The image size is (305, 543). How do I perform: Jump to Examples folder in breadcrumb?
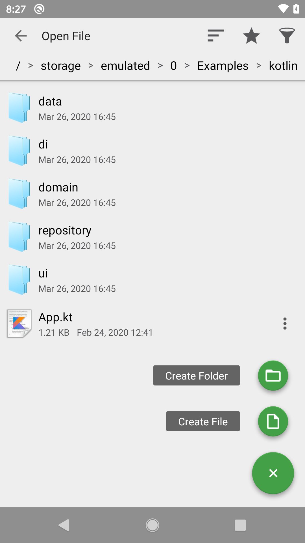click(x=223, y=66)
